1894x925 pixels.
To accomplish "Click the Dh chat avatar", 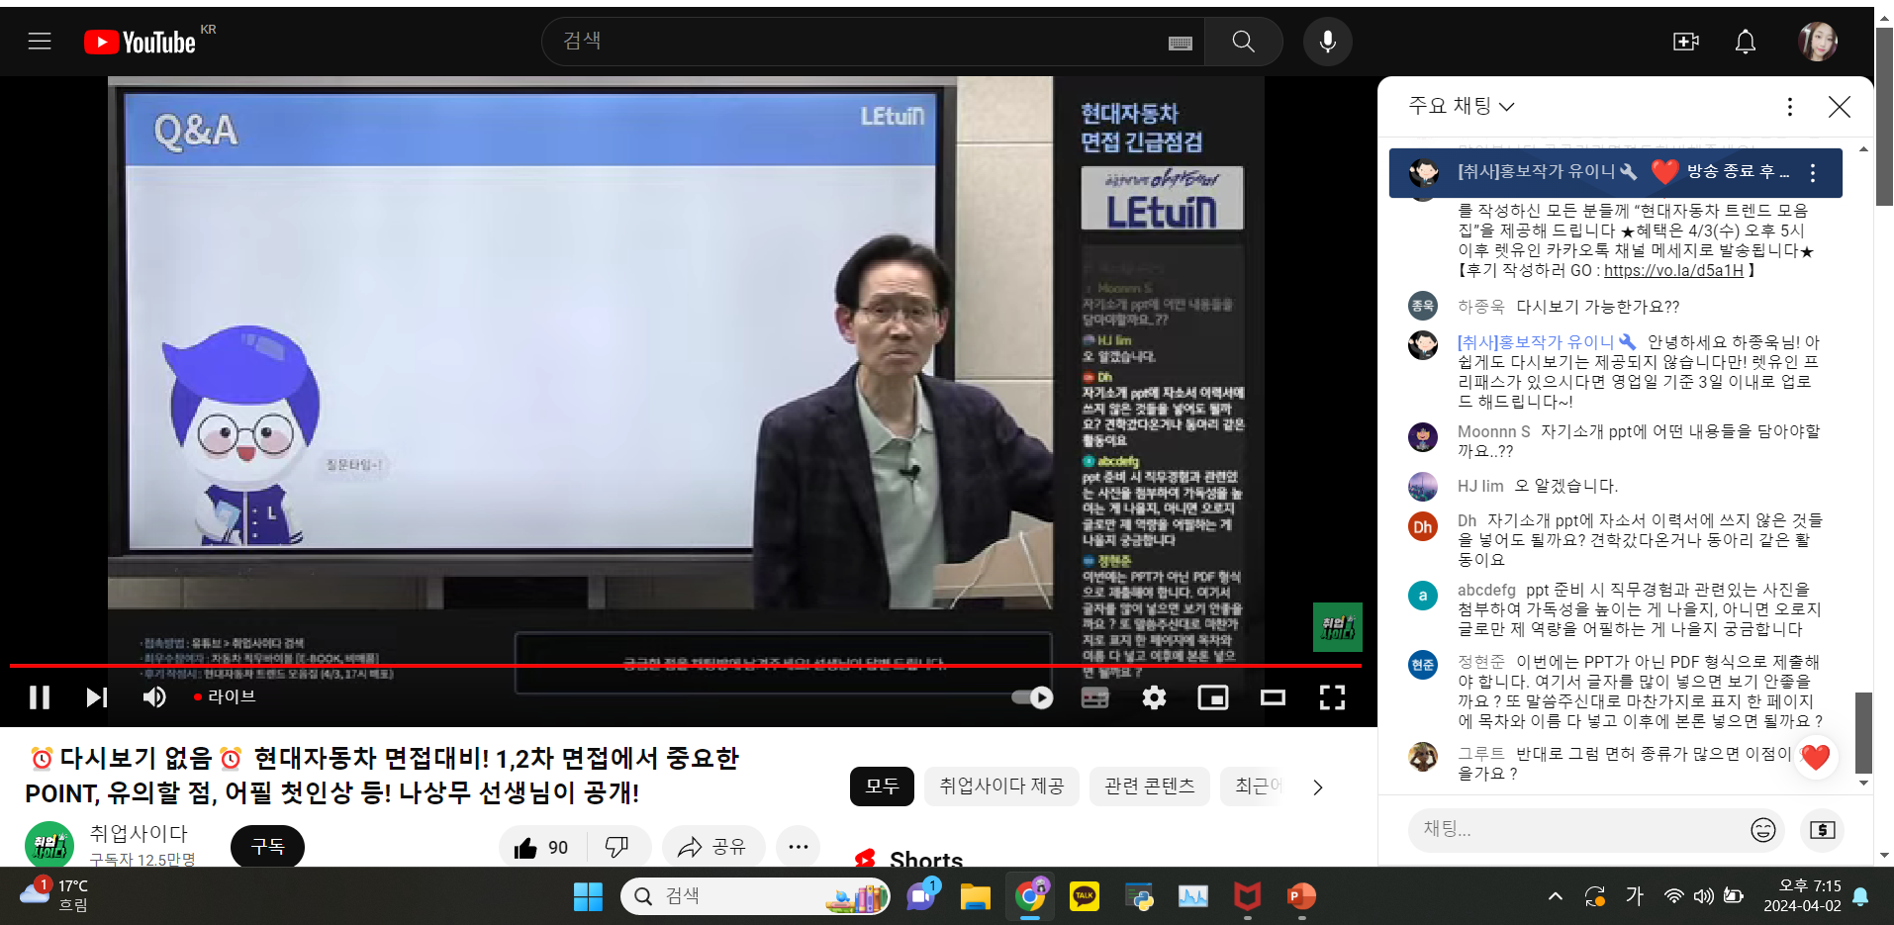I will click(x=1423, y=526).
